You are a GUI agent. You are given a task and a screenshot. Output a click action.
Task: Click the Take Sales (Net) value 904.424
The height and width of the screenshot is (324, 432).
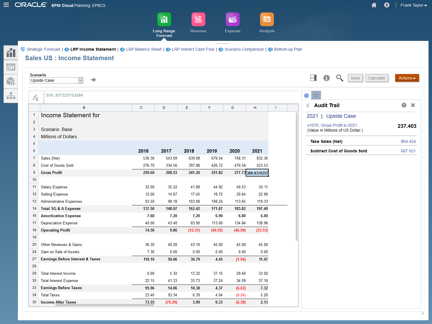(x=408, y=141)
